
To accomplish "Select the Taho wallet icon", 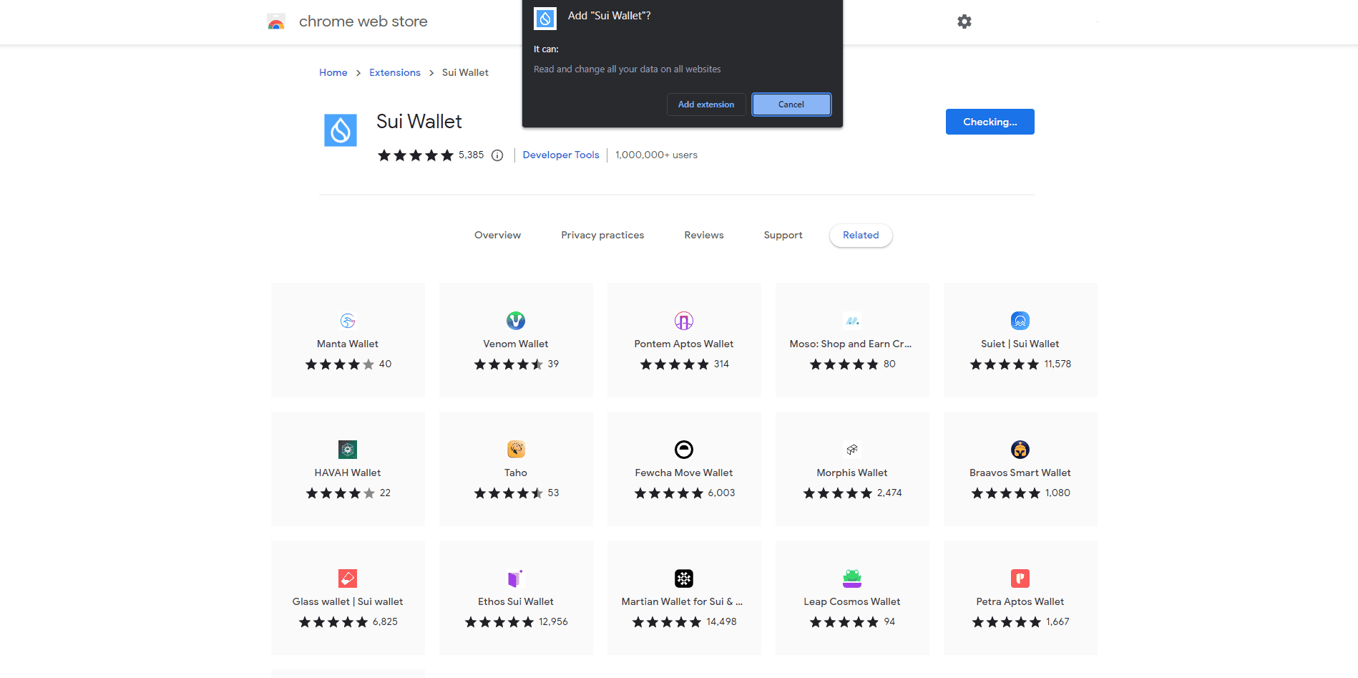I will 515,450.
